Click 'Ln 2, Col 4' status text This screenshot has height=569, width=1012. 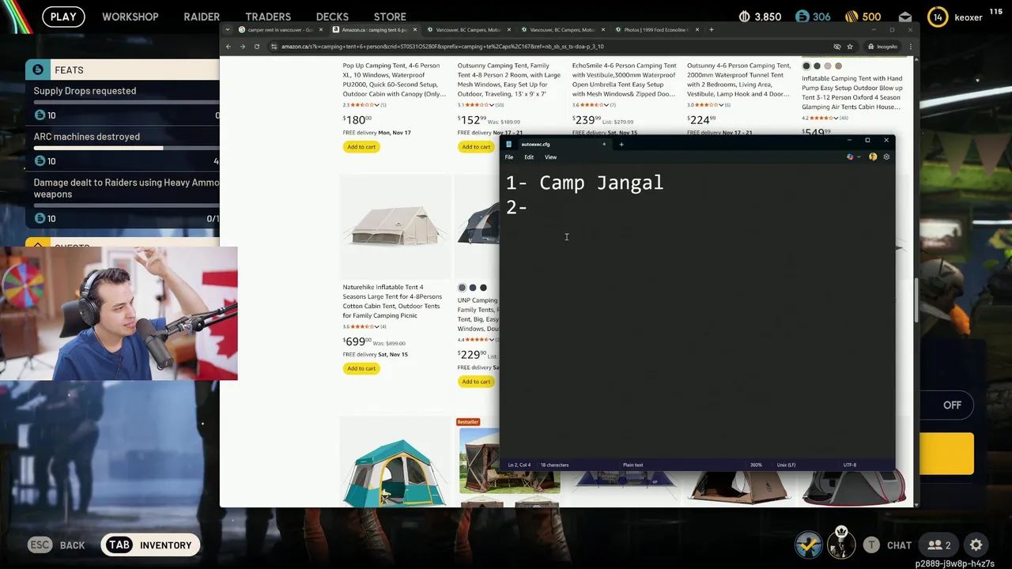coord(519,465)
